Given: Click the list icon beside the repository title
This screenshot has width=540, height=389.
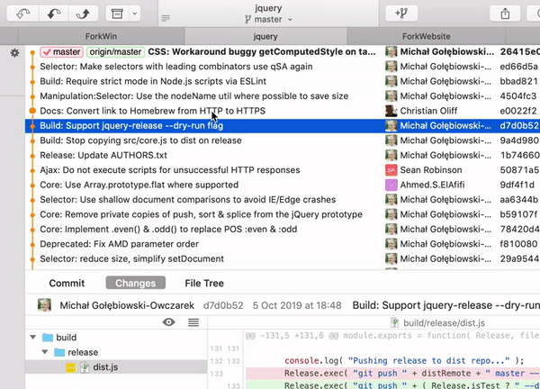Looking at the screenshot, I should pos(166,18).
